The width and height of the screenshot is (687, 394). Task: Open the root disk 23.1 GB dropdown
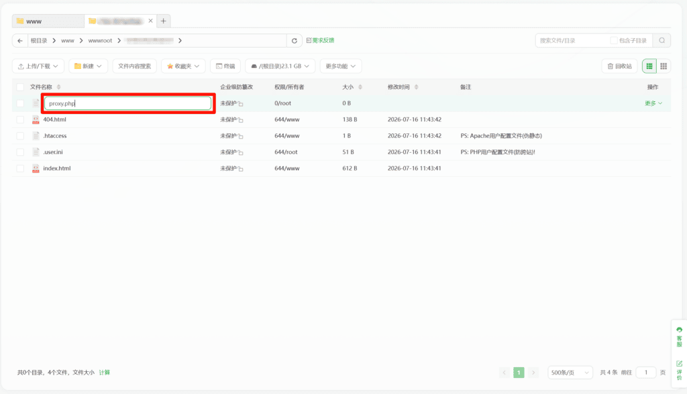pyautogui.click(x=280, y=66)
